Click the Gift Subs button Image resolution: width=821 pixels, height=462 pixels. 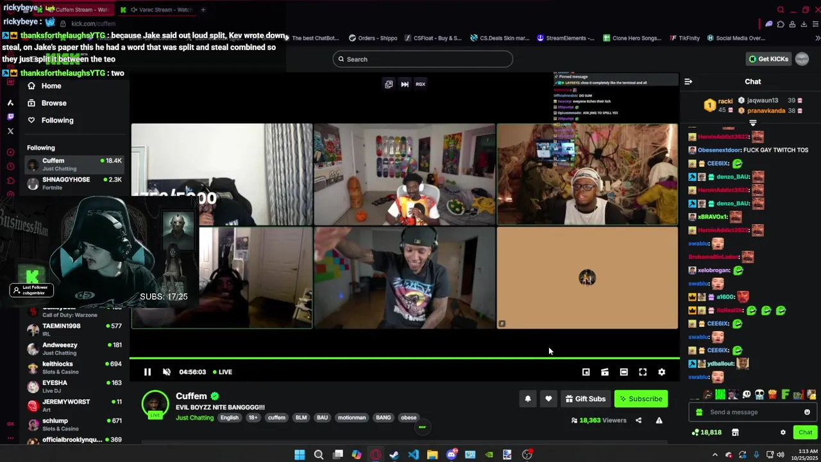(x=585, y=399)
